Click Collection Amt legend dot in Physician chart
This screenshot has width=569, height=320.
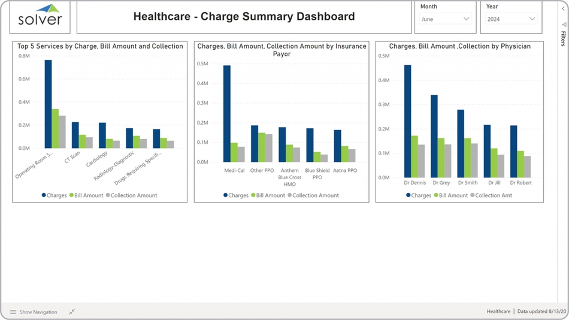click(x=472, y=195)
